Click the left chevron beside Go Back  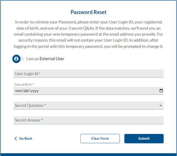point(16,138)
